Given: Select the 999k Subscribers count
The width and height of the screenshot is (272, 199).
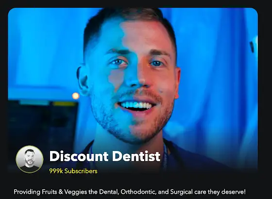Looking at the screenshot, I should tap(73, 171).
